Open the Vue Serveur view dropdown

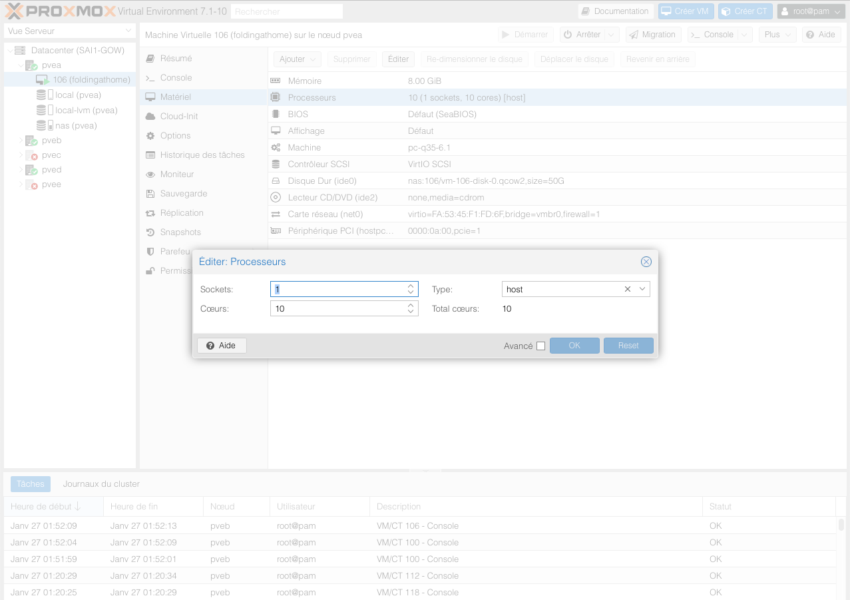click(70, 31)
